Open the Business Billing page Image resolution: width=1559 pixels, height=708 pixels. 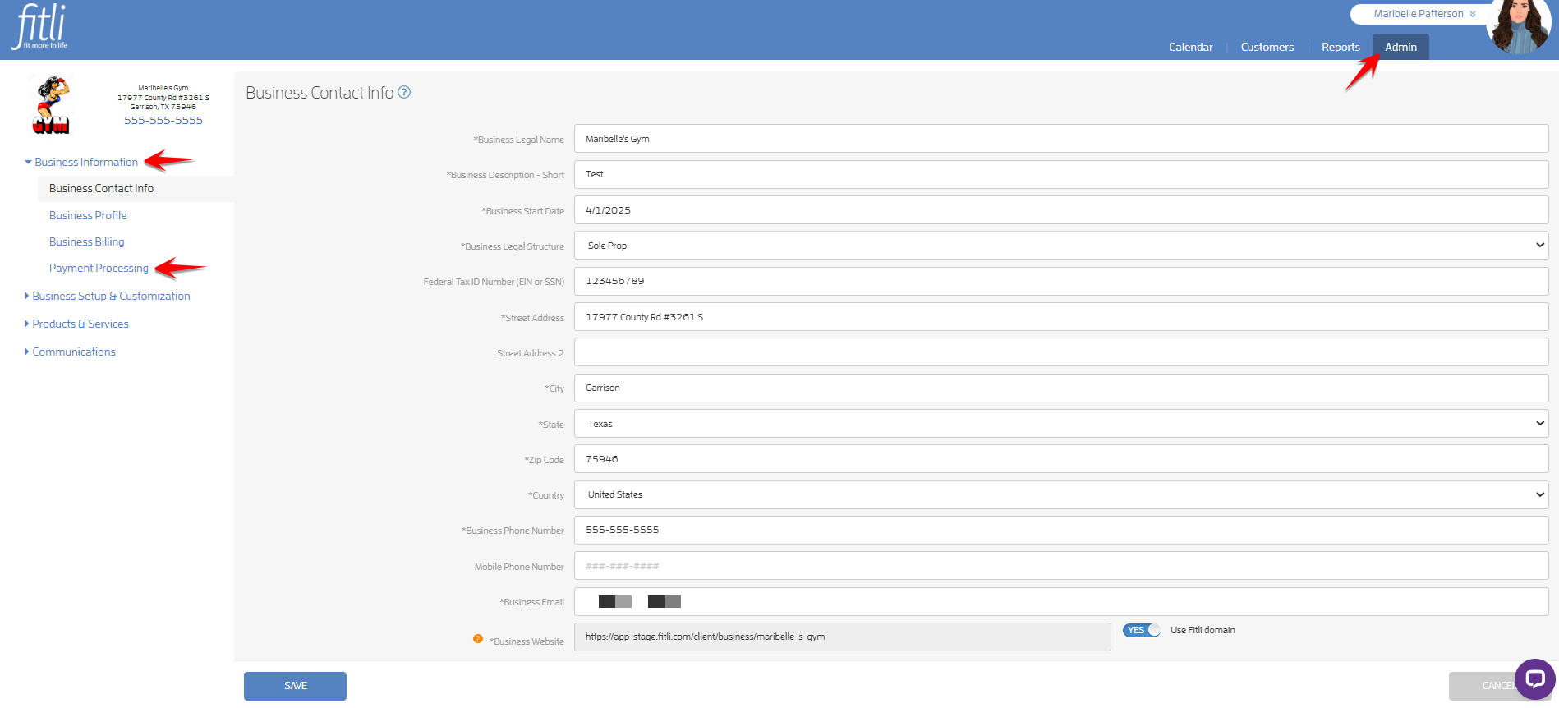click(x=86, y=241)
